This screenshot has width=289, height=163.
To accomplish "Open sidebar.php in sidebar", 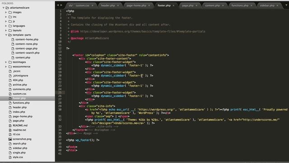I will point(20,148).
